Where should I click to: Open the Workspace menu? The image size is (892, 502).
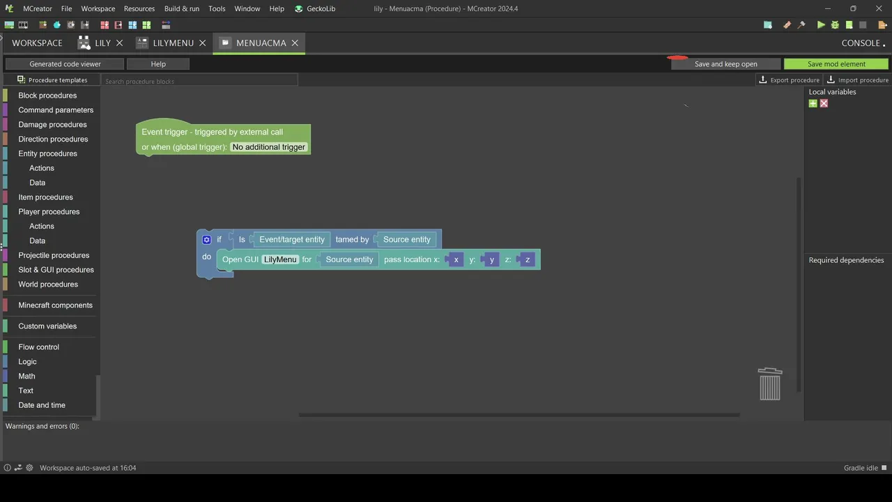coord(98,8)
